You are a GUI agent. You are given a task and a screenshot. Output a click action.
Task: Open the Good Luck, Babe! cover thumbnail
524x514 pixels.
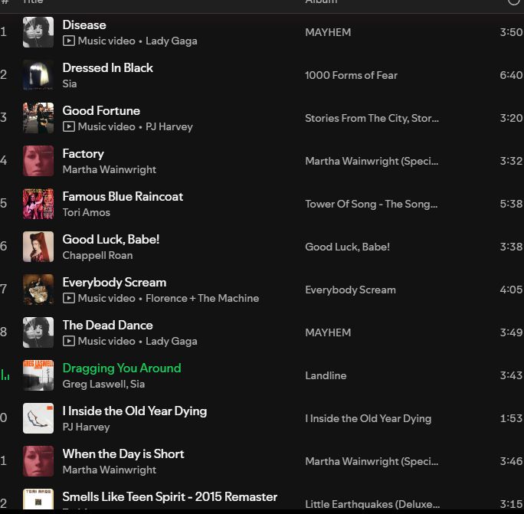click(38, 247)
